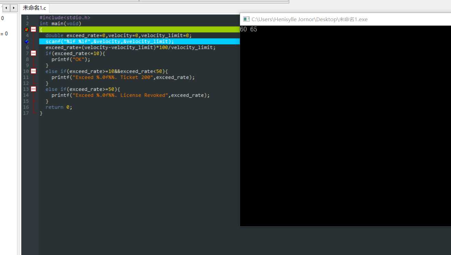The width and height of the screenshot is (451, 255).
Task: Click the console output line "60 65"
Action: click(x=249, y=29)
